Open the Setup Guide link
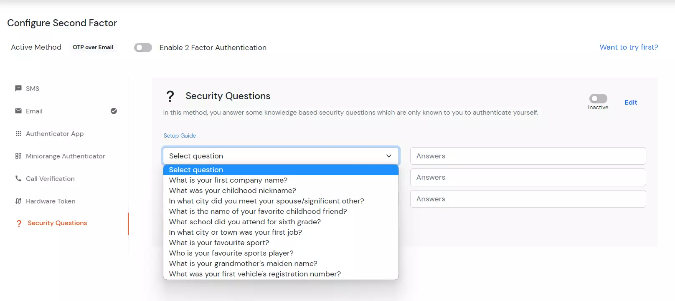This screenshot has height=301, width=675. [x=180, y=135]
